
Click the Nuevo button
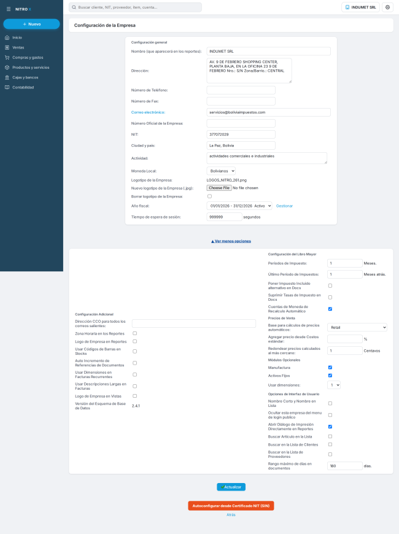32,24
